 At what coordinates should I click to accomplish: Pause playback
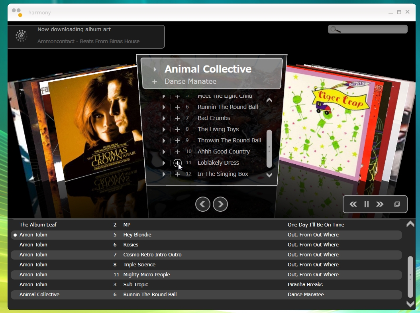pyautogui.click(x=367, y=204)
